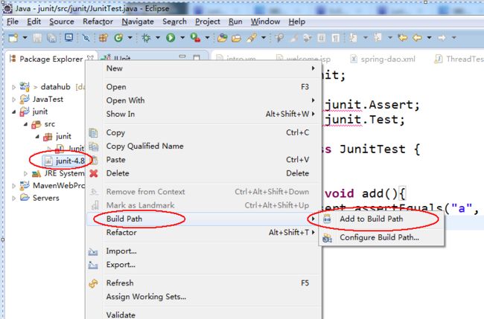Choose Import... in the context menu
484x319 pixels.
pyautogui.click(x=203, y=251)
